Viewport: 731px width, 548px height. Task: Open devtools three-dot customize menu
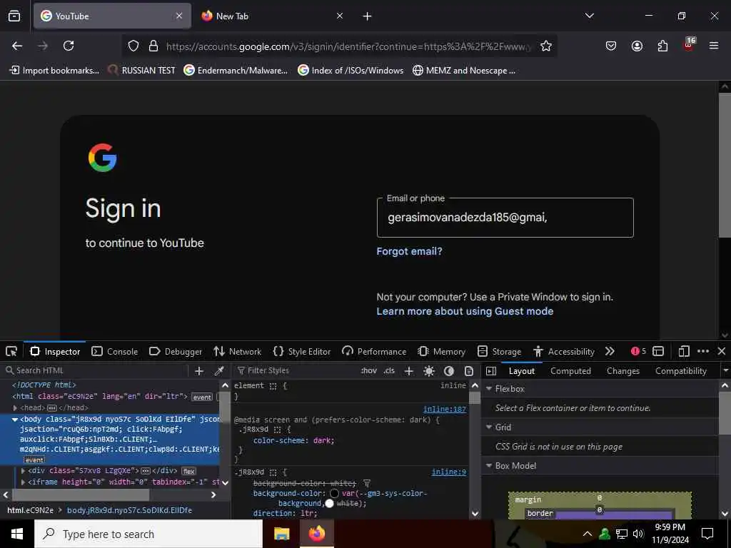703,351
